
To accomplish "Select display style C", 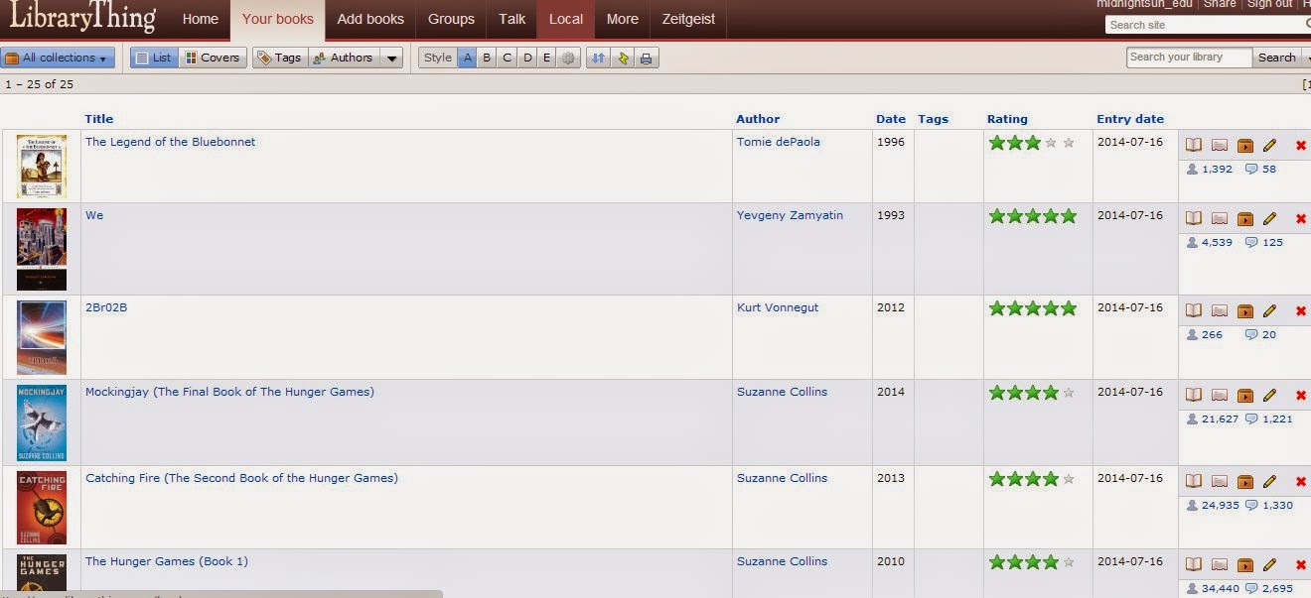I will (x=507, y=58).
